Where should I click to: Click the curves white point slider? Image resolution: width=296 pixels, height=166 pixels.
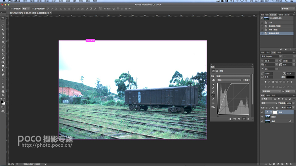249,116
